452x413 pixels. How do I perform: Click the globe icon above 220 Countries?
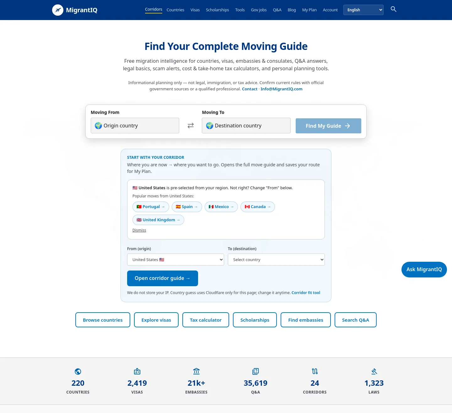(x=78, y=372)
